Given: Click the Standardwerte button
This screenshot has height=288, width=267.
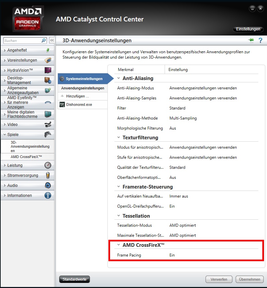Looking at the screenshot, I should tap(75, 279).
